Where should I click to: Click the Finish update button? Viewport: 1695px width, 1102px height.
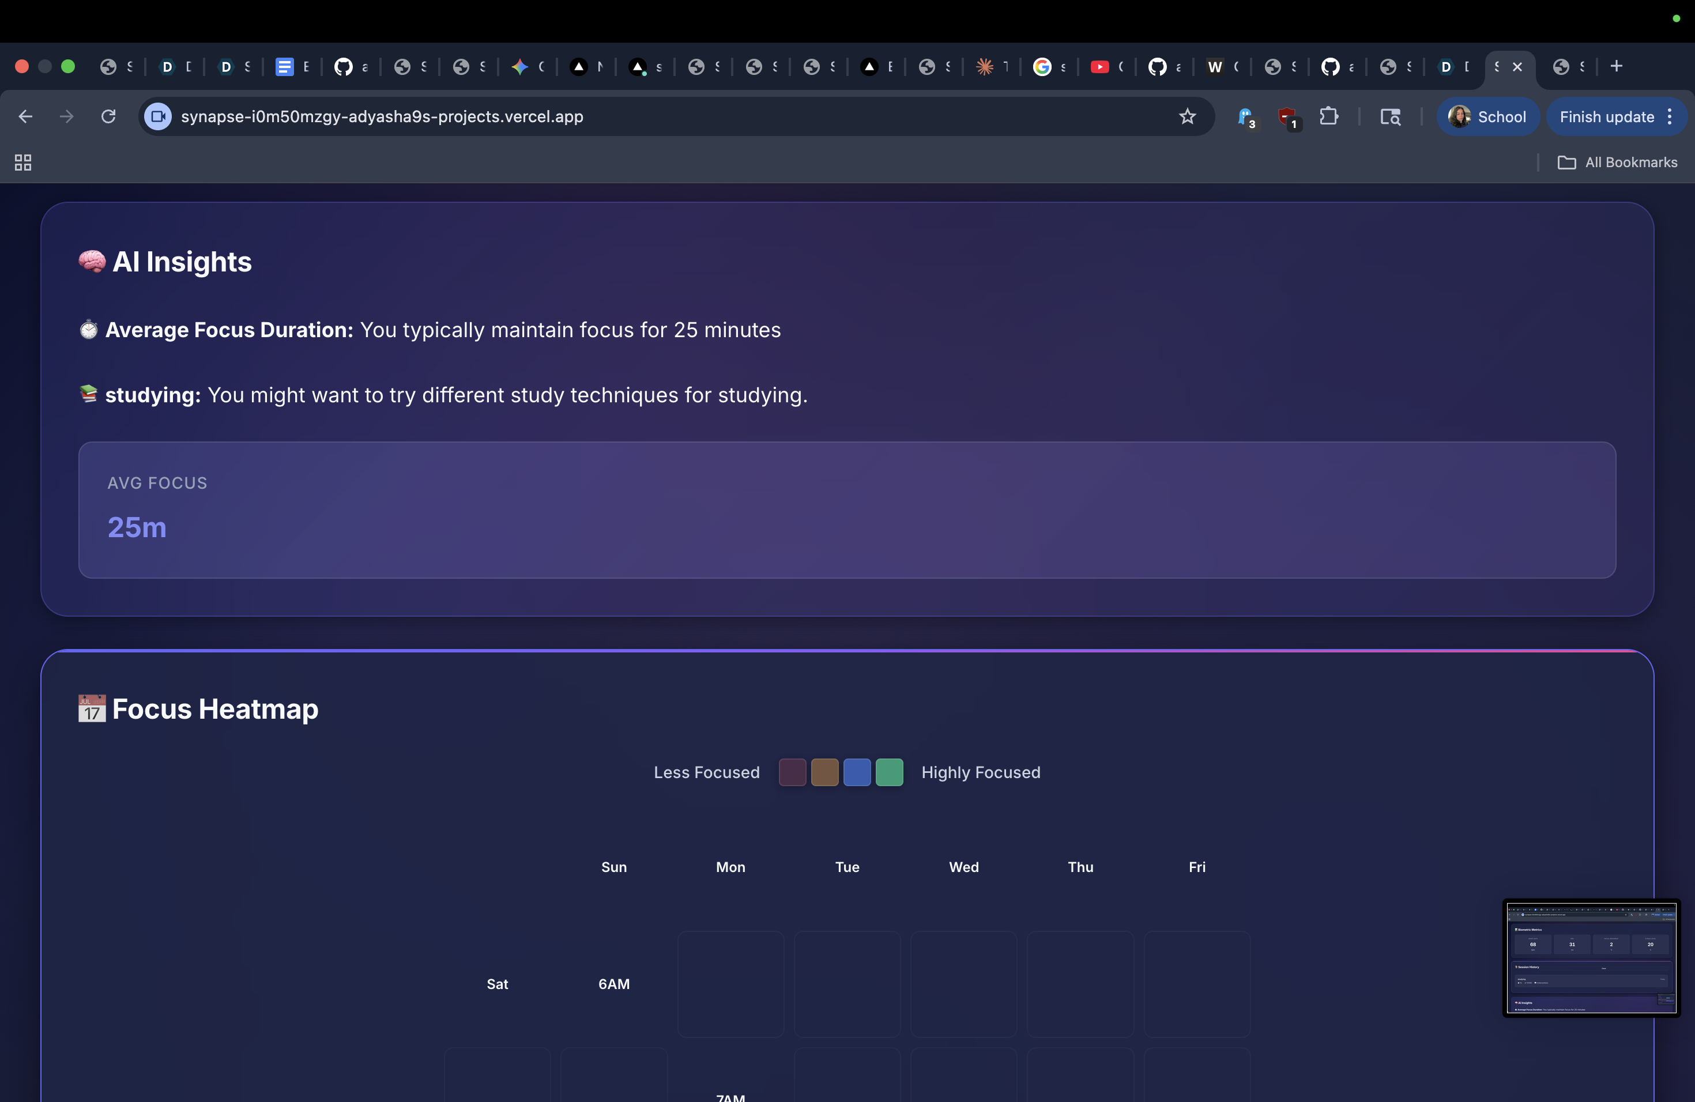1606,117
